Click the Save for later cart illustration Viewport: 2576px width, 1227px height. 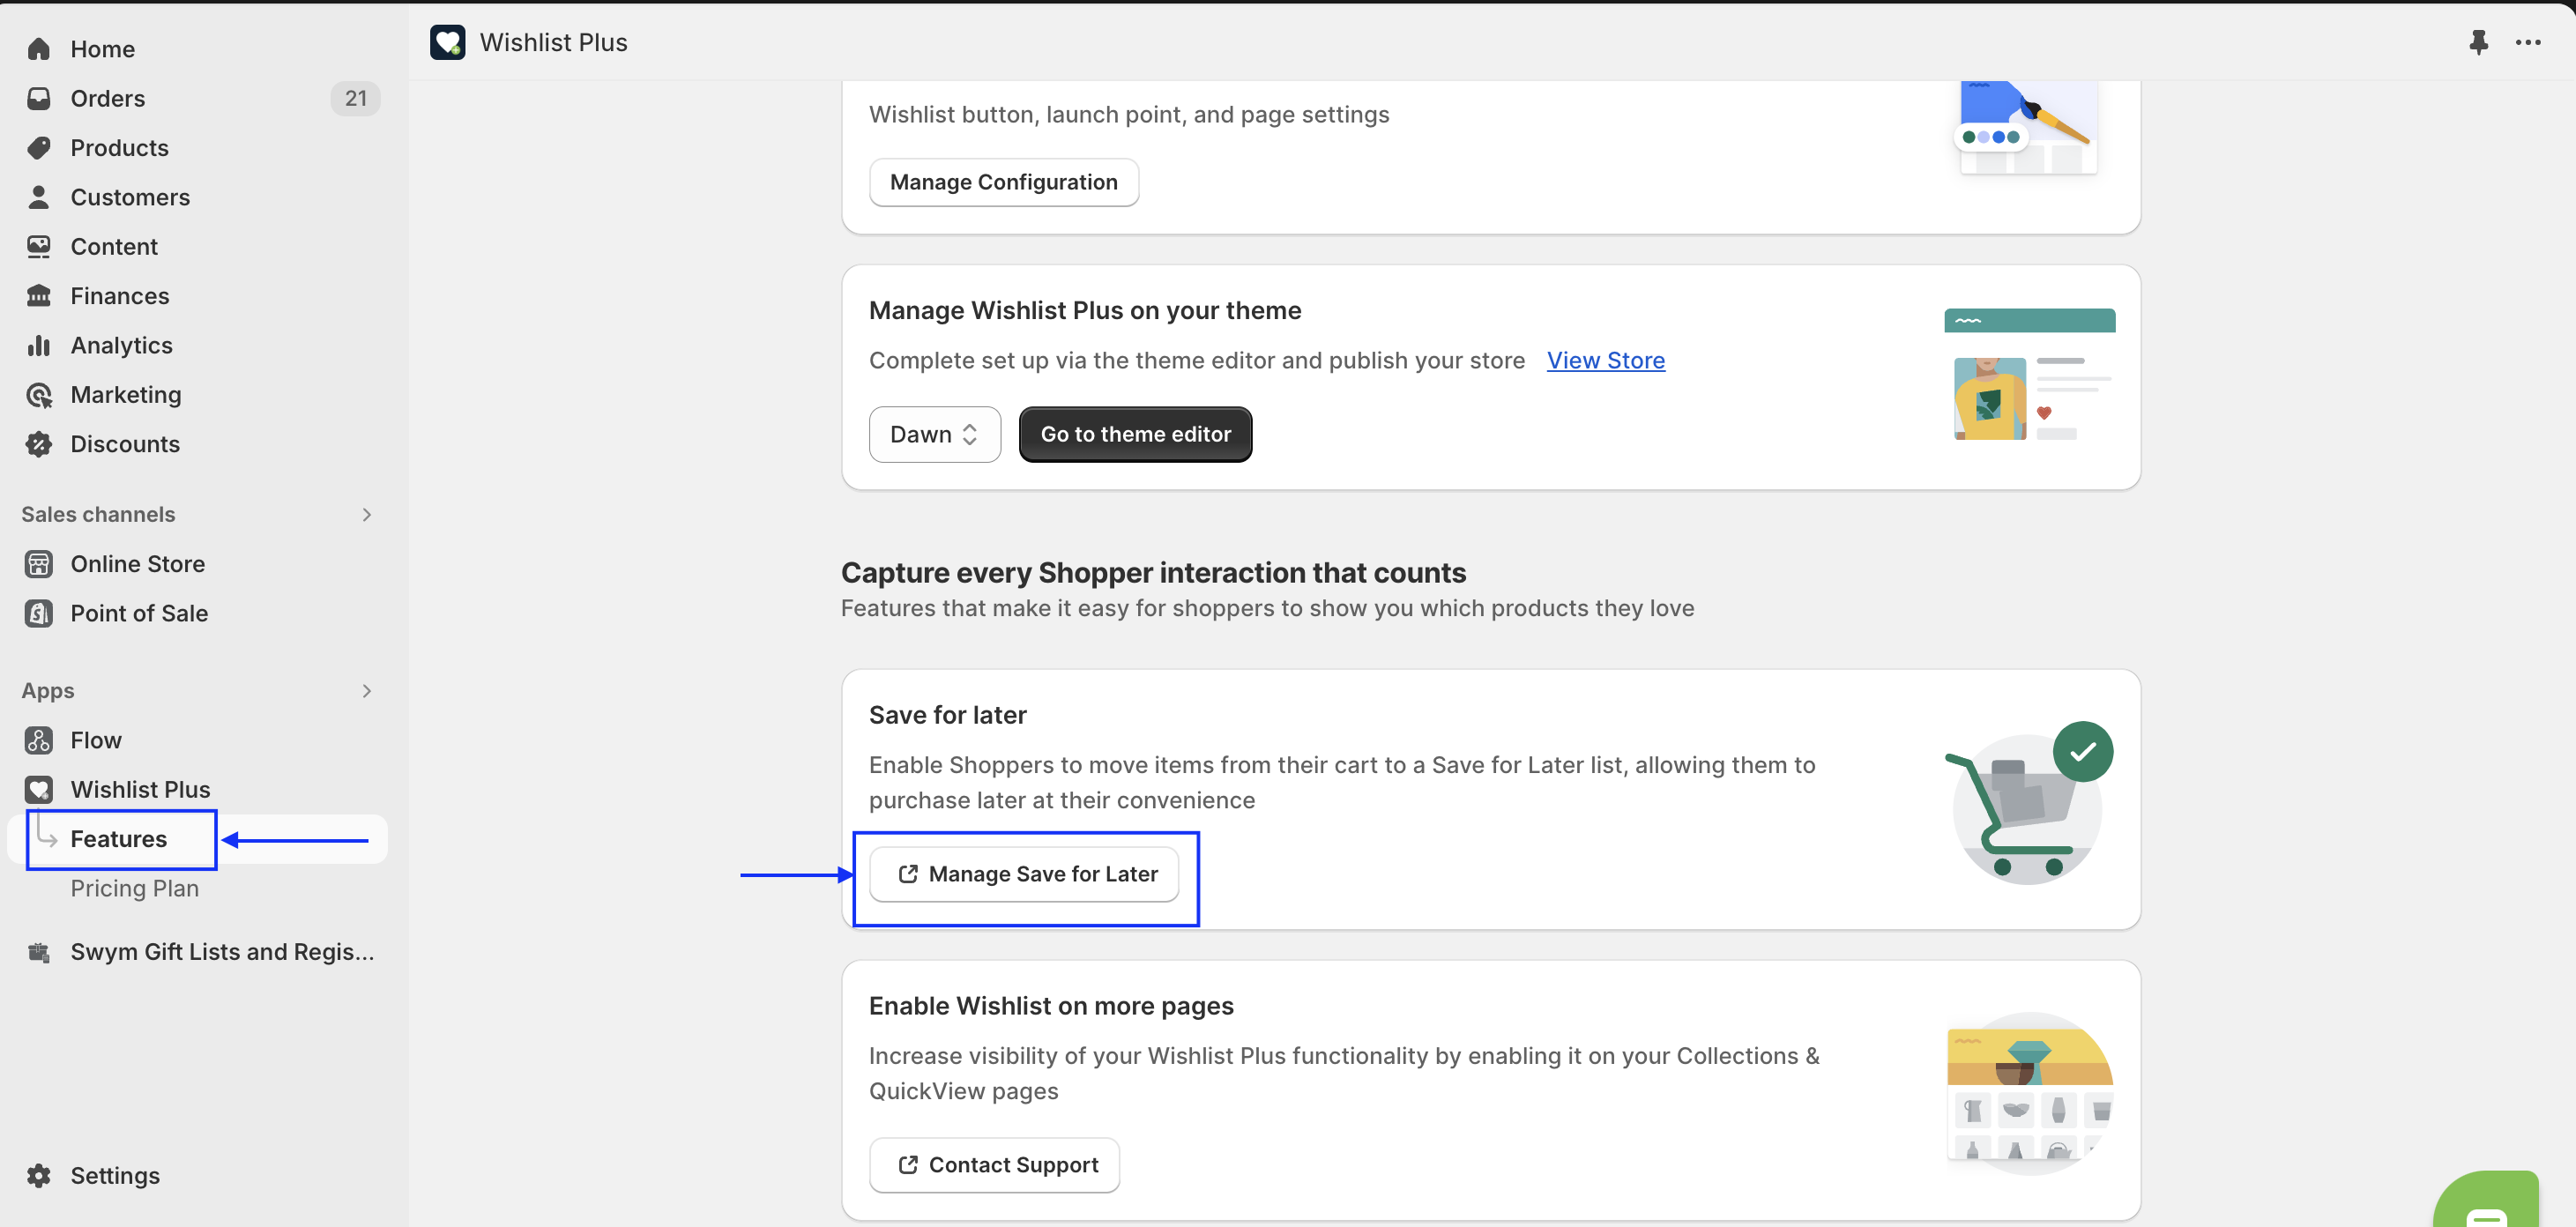(x=2027, y=804)
